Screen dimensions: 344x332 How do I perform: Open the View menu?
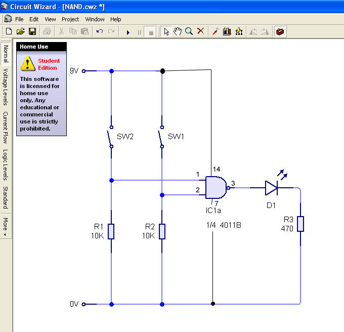pyautogui.click(x=50, y=19)
